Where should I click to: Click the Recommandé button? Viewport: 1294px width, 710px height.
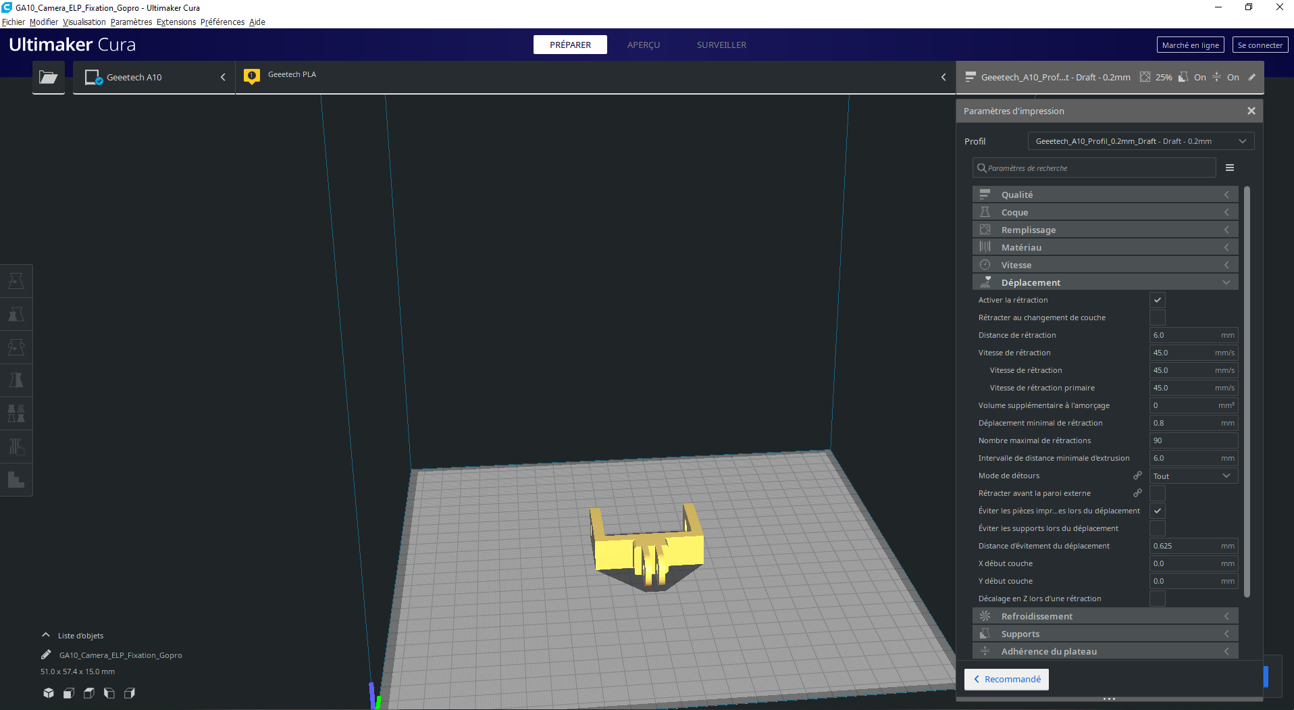point(1006,679)
